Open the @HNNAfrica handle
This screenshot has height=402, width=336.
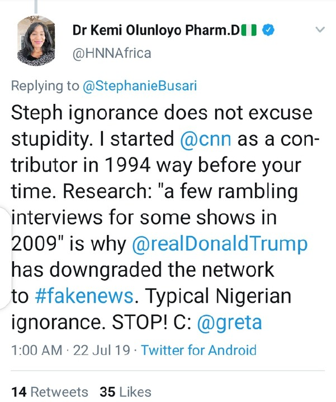[x=112, y=53]
